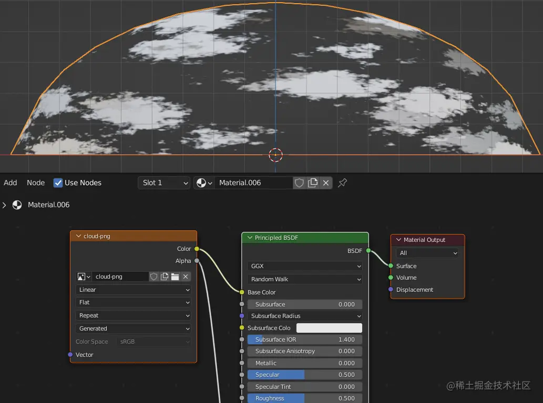Click the BSDF output socket
This screenshot has height=403, width=543.
368,251
